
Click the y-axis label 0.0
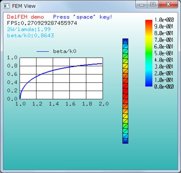pos(12,99)
